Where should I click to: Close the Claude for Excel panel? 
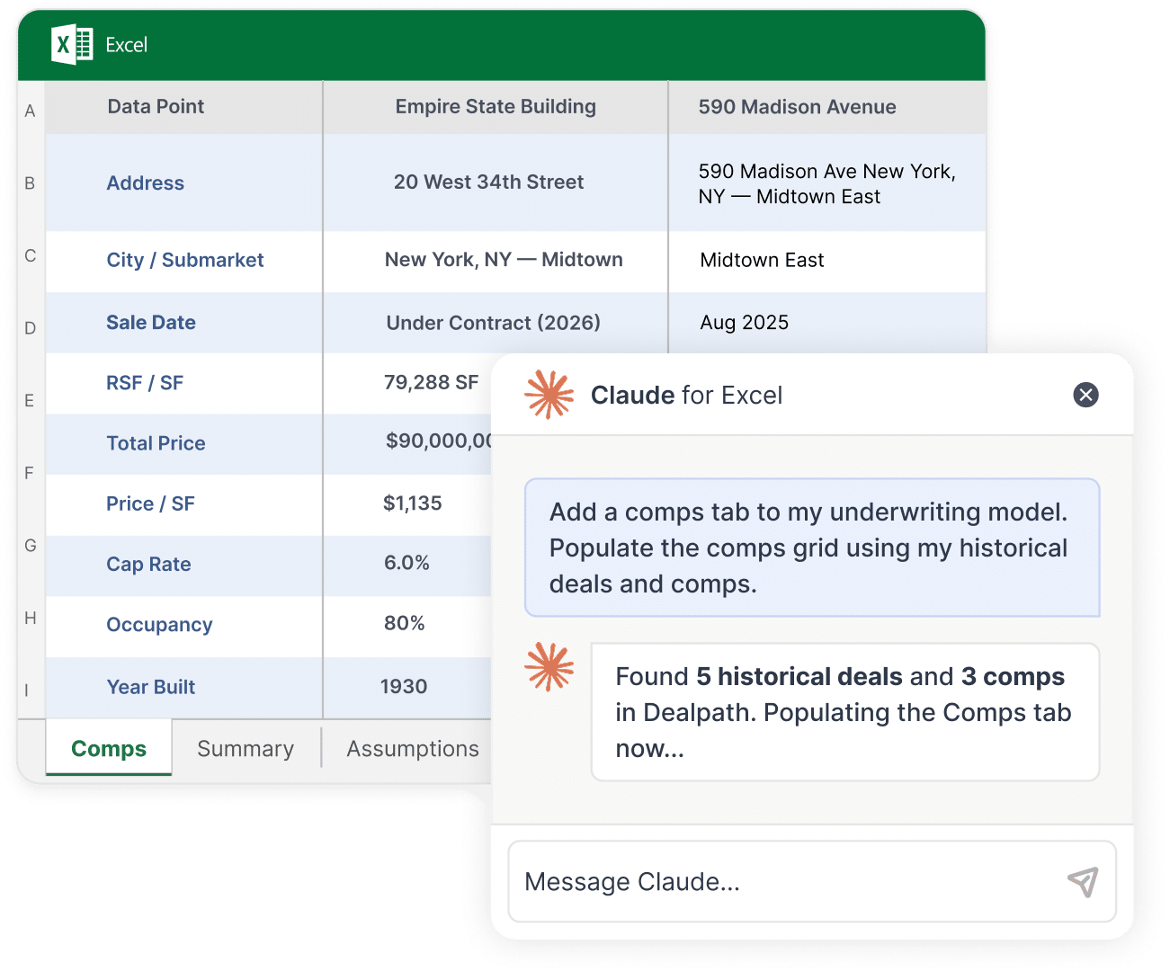(1085, 395)
